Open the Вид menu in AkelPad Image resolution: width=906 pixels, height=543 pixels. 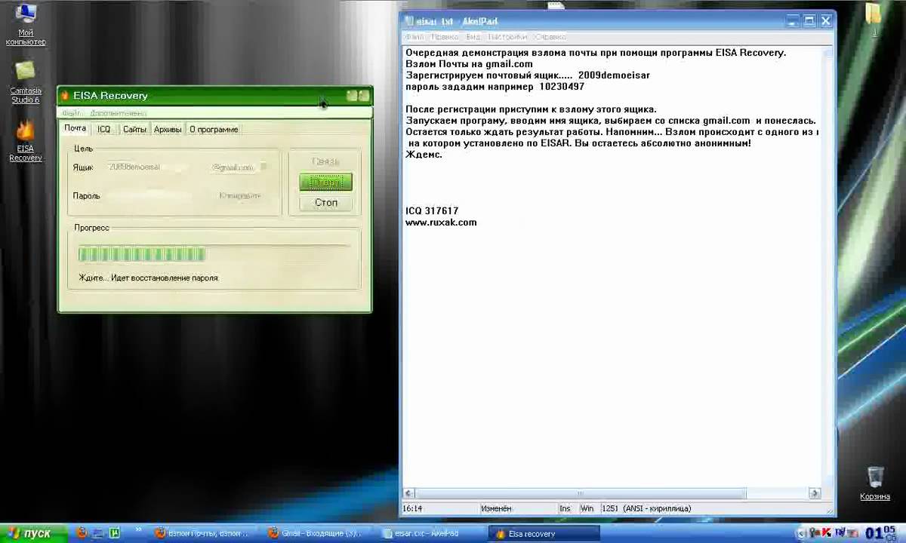pyautogui.click(x=473, y=37)
